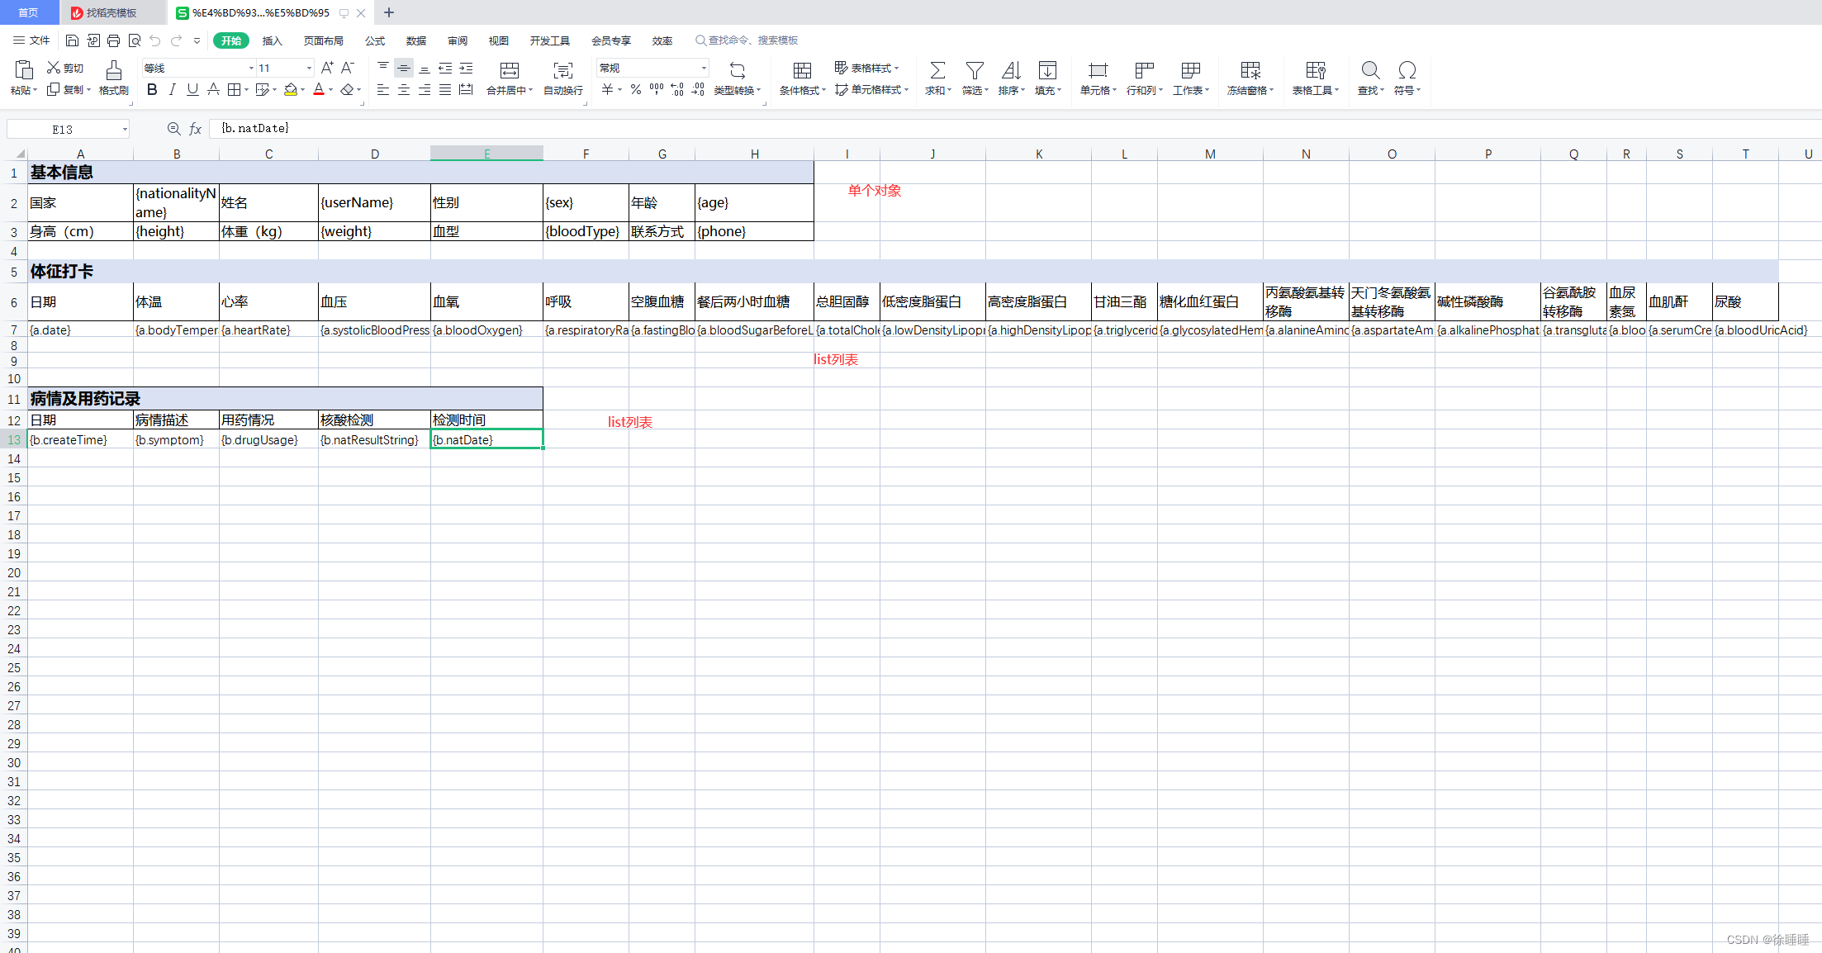Image resolution: width=1822 pixels, height=953 pixels.
Task: Expand the Name Box dropdown arrow
Action: coord(125,129)
